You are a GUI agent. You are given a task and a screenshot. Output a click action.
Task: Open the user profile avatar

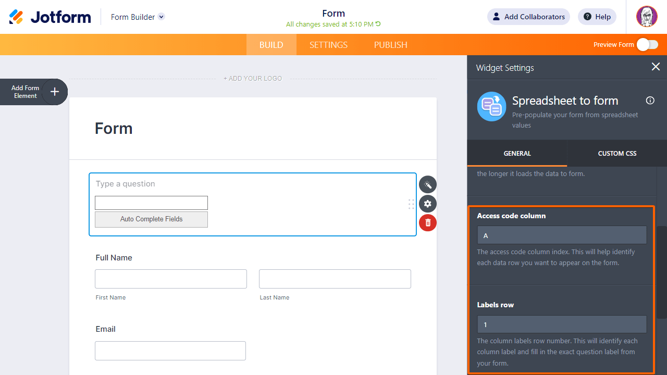647,17
